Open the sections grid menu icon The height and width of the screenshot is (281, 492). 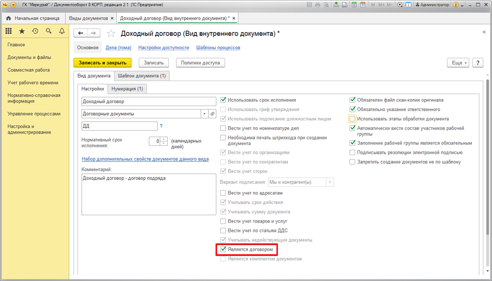coord(8,31)
